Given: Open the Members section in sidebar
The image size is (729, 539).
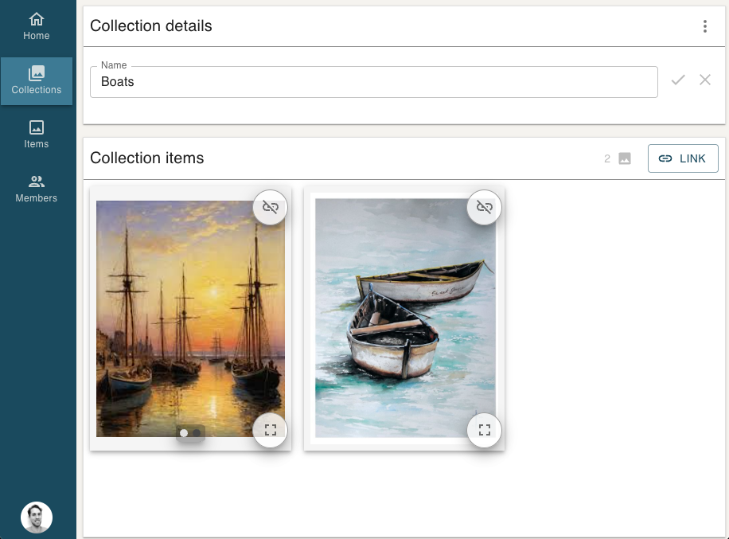Looking at the screenshot, I should click(37, 189).
